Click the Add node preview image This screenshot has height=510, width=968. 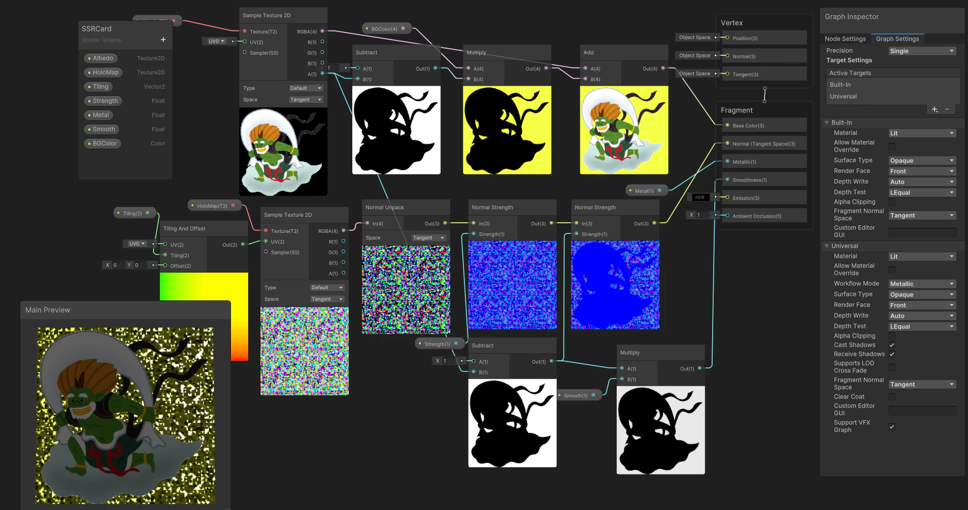(624, 130)
